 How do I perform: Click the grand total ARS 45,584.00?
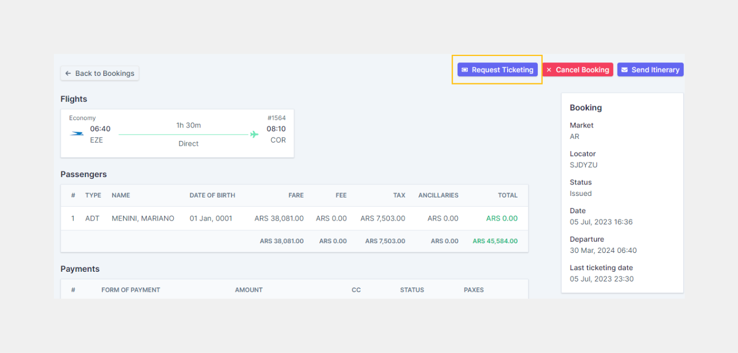tap(495, 241)
